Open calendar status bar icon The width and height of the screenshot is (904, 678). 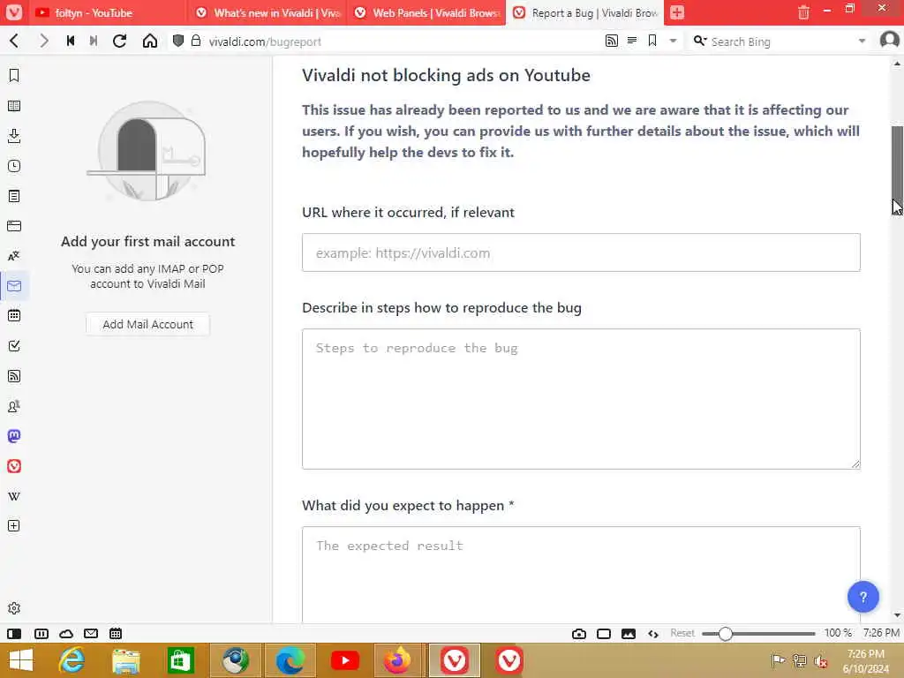pos(116,634)
